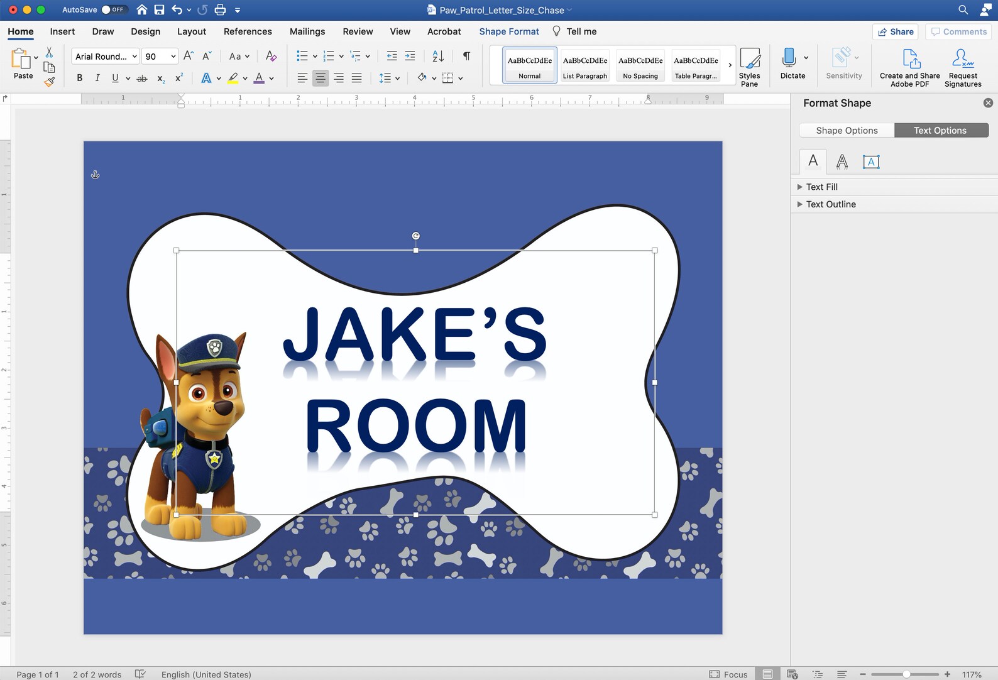Open the Styles Pane
Viewport: 998px width, 680px height.
[x=749, y=67]
